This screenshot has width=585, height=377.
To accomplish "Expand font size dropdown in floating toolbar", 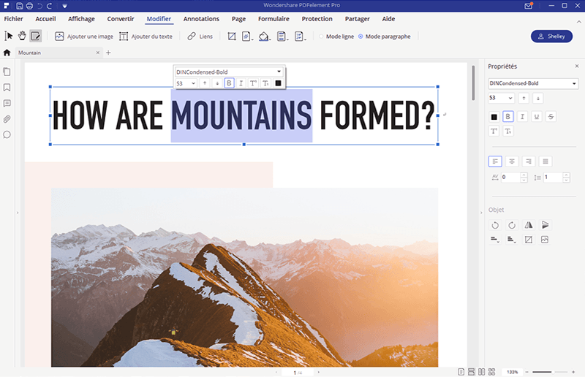I will coord(194,83).
